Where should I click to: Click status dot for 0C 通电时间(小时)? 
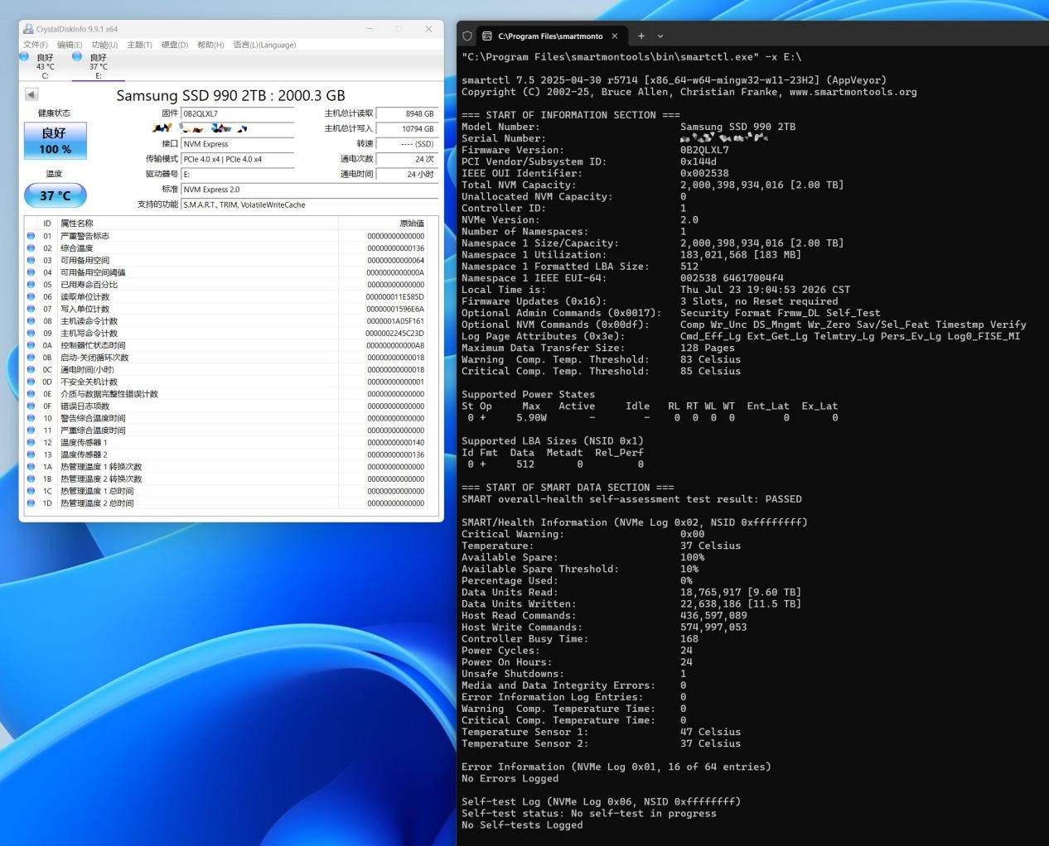click(x=31, y=369)
